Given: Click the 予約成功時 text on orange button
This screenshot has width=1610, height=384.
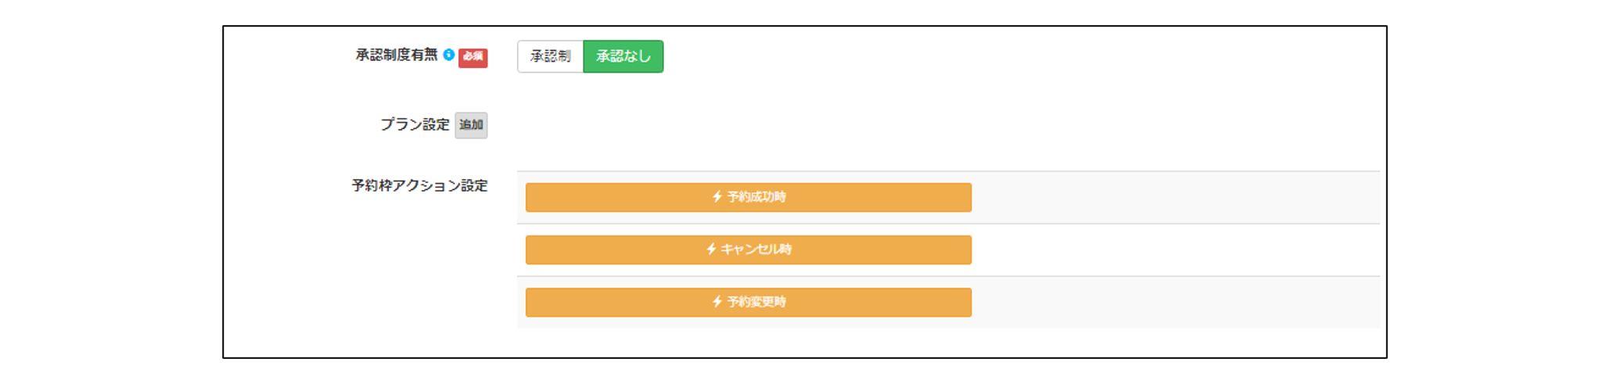Looking at the screenshot, I should coord(756,197).
